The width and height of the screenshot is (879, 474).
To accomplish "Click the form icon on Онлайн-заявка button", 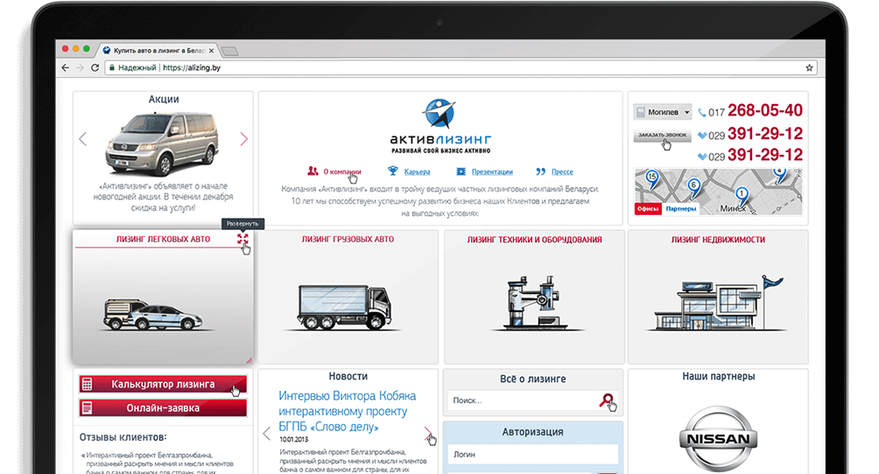I will click(87, 408).
